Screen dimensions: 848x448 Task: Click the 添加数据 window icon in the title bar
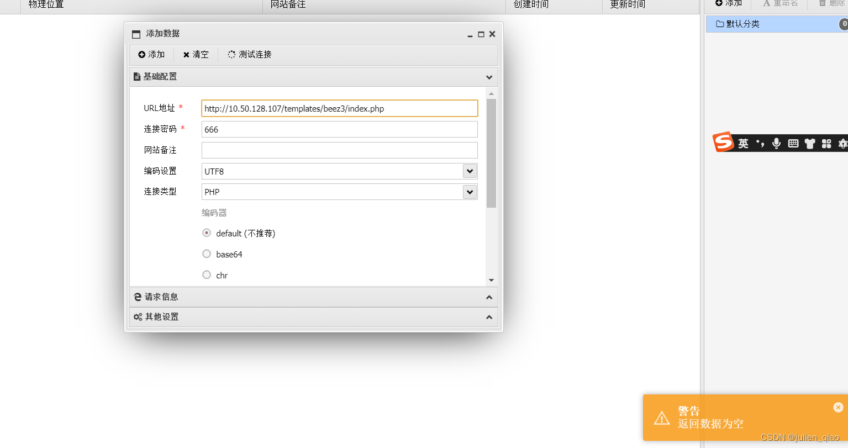[136, 34]
